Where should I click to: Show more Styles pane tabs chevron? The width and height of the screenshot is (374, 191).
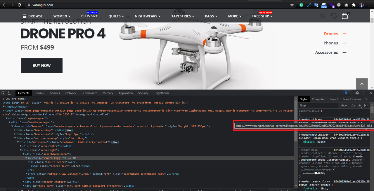(x=366, y=99)
